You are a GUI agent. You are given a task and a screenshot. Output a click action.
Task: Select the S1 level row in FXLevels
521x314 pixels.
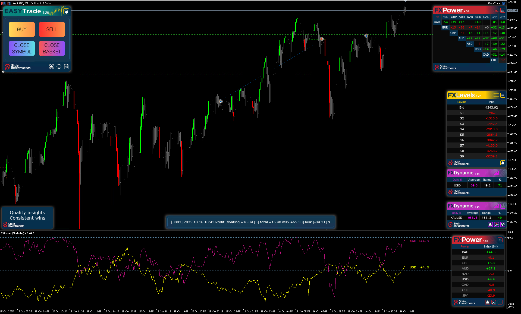476,113
